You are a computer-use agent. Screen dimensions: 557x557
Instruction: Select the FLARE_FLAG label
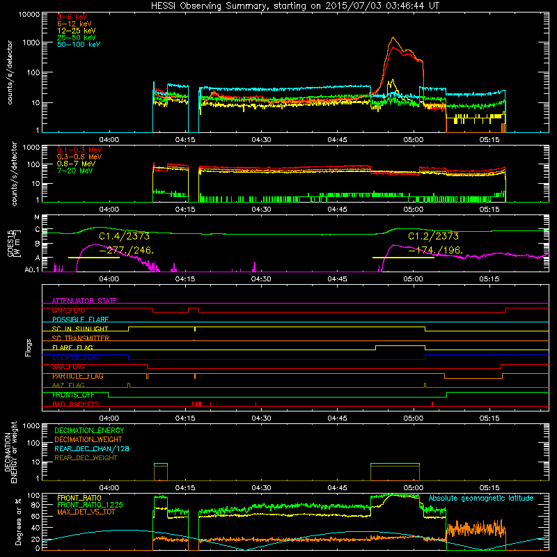coord(72,347)
